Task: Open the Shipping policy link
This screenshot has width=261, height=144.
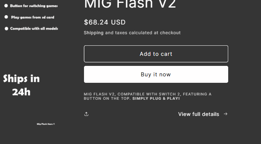Action: point(93,33)
